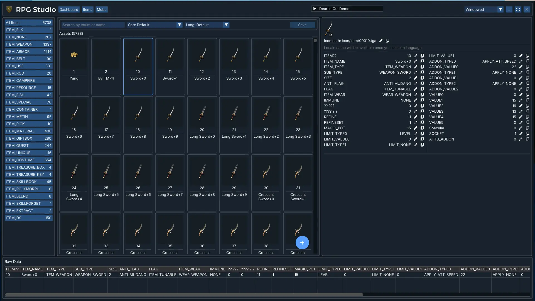Focus the search by vnum field
Viewport: 535px width, 301px height.
coord(93,25)
